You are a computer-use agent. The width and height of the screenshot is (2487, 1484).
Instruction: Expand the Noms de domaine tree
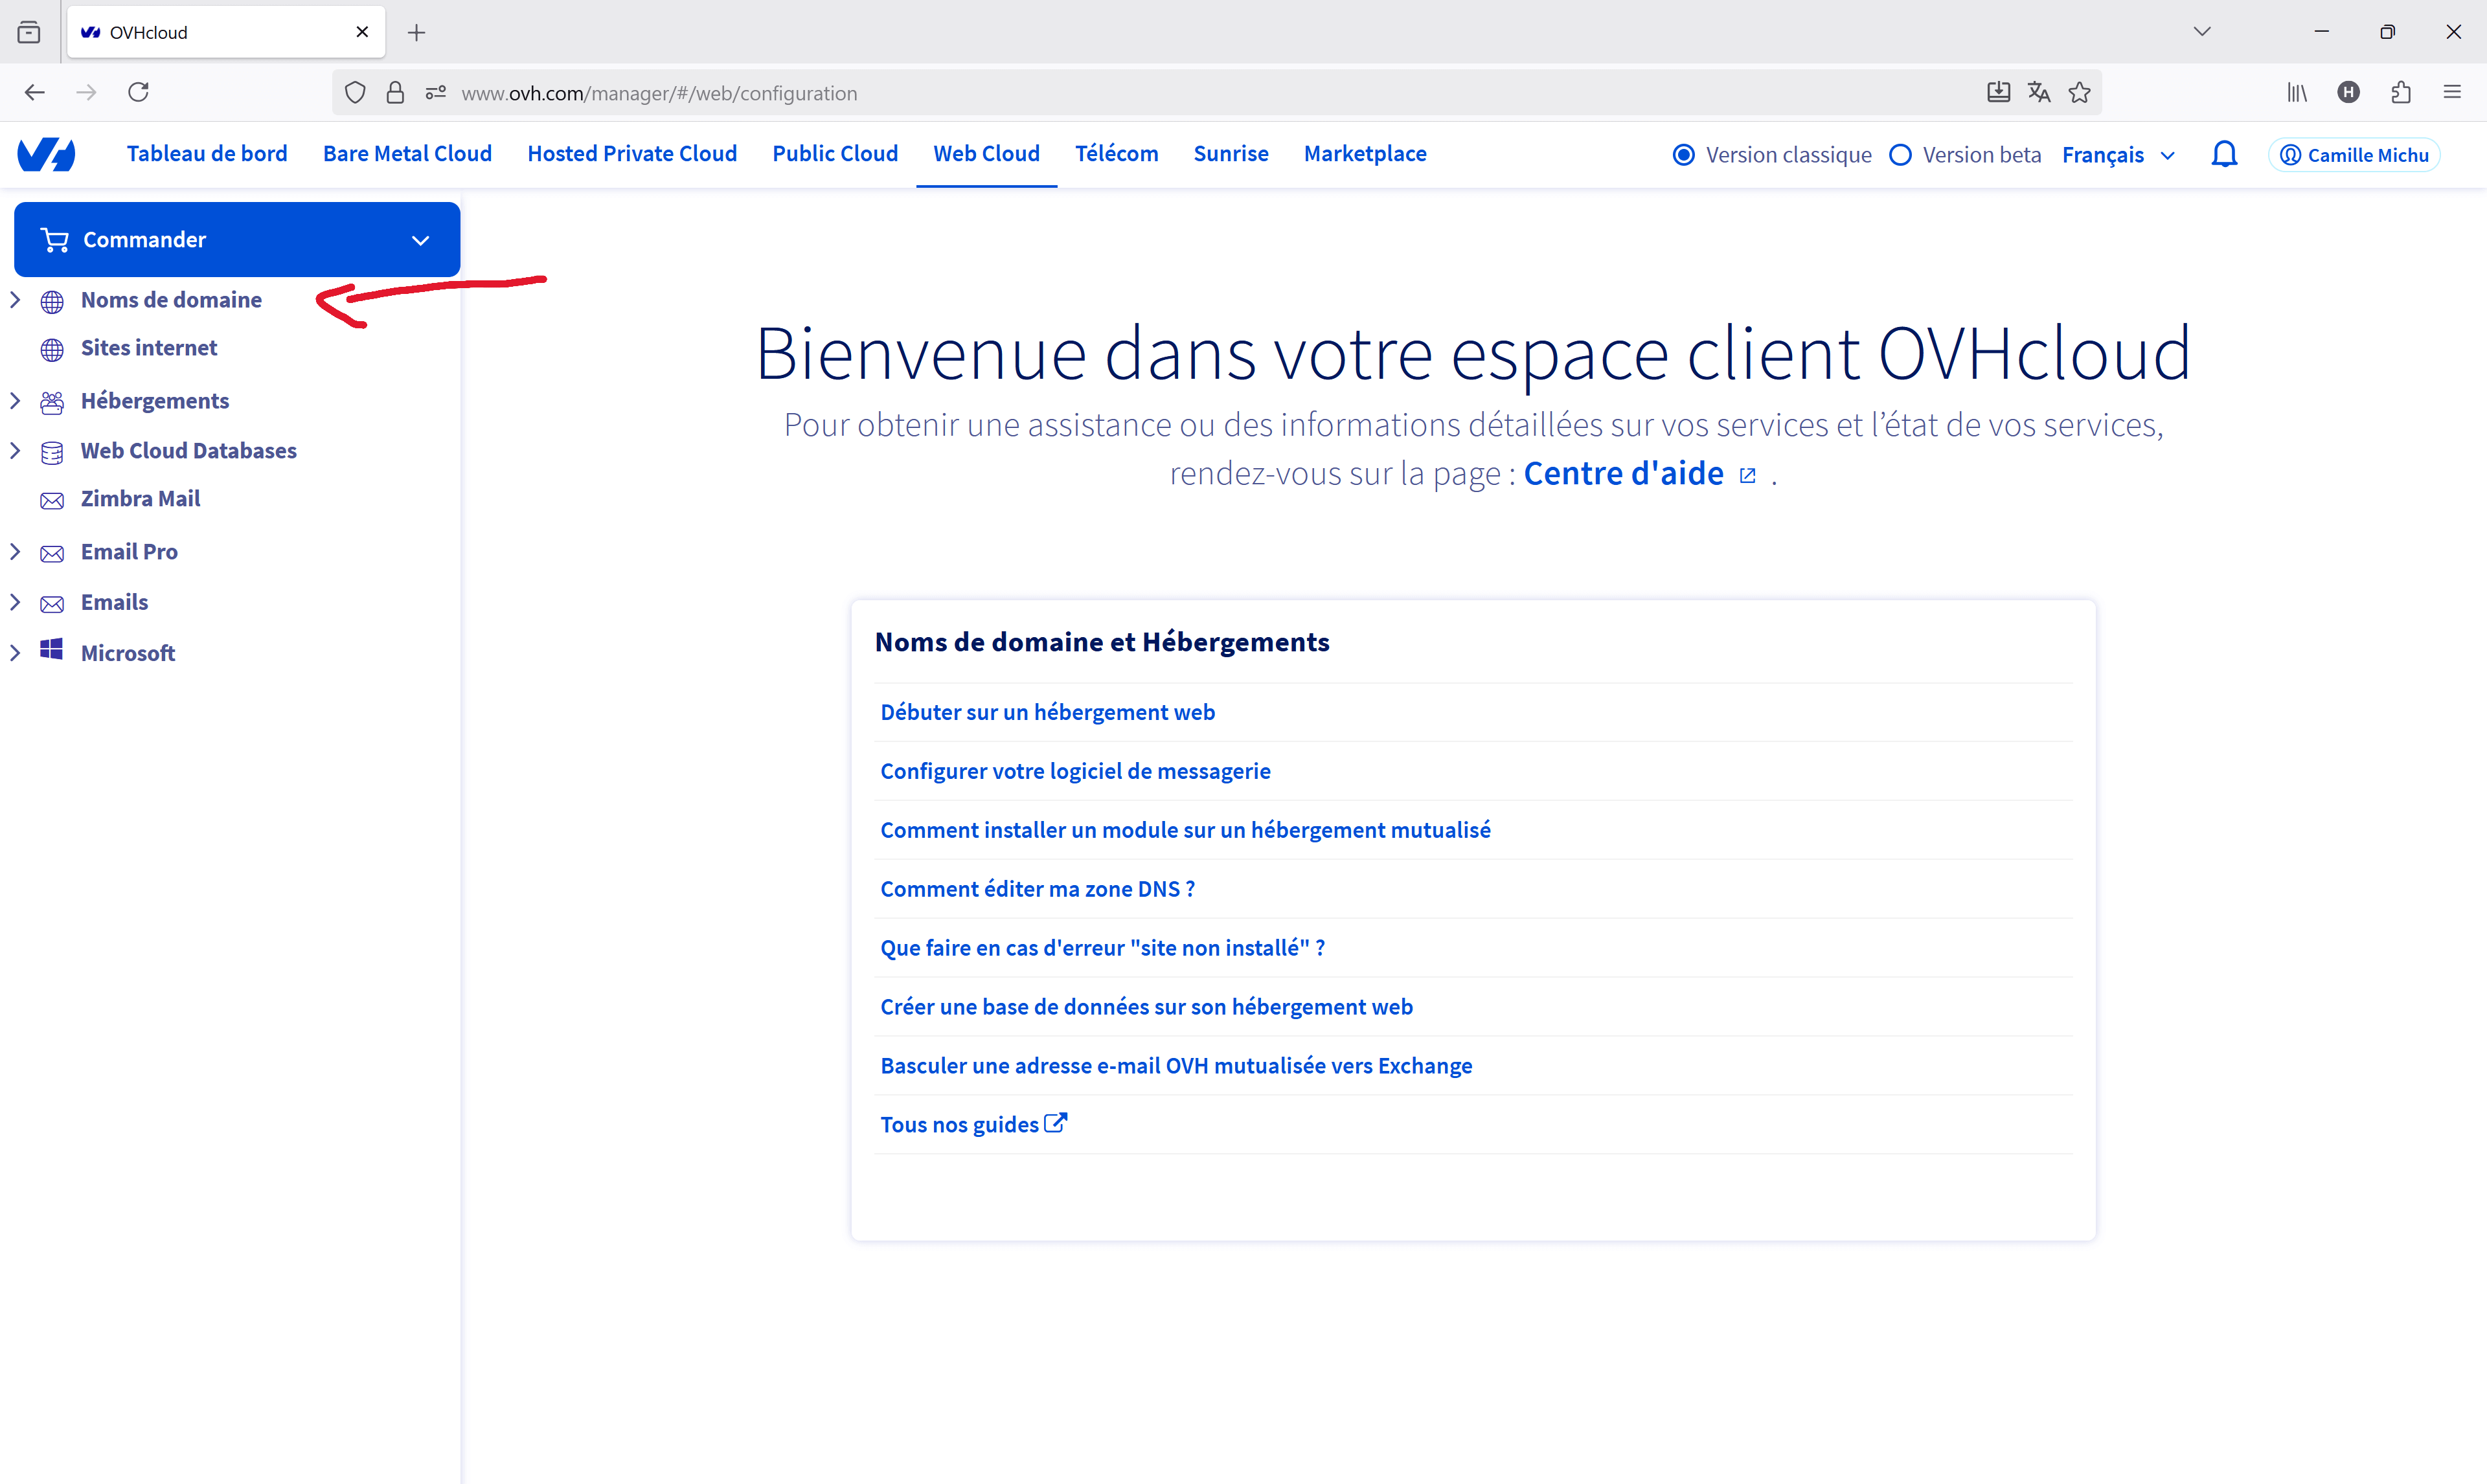15,300
